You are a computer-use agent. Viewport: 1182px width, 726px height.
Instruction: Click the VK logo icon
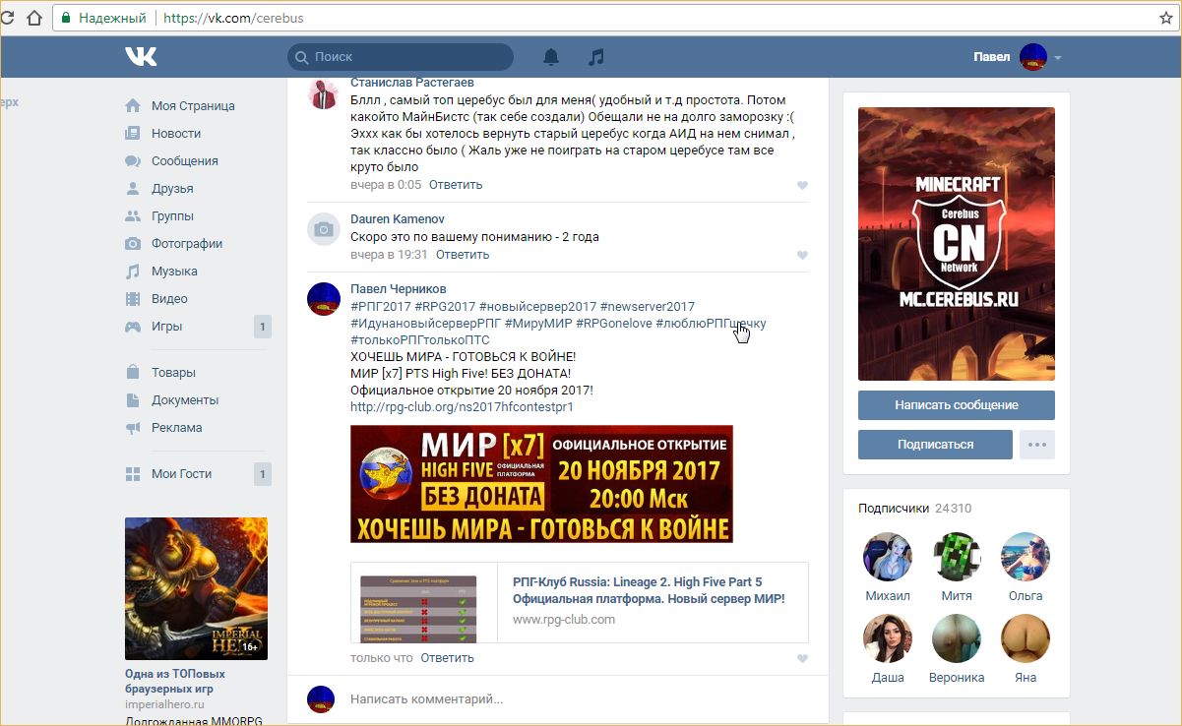[140, 57]
